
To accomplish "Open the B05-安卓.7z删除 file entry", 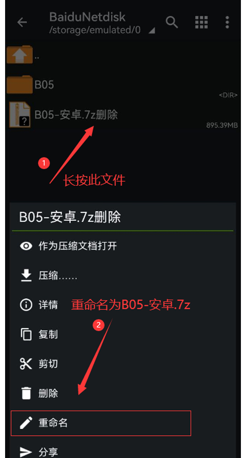I will click(x=123, y=114).
